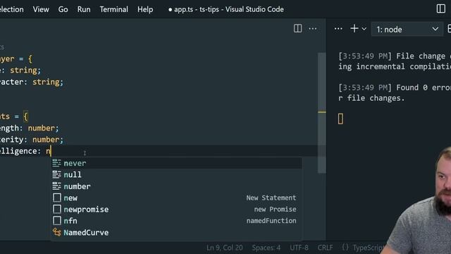This screenshot has width=451, height=254.
Task: Click the snippet icon beside 'new'
Action: click(x=57, y=198)
